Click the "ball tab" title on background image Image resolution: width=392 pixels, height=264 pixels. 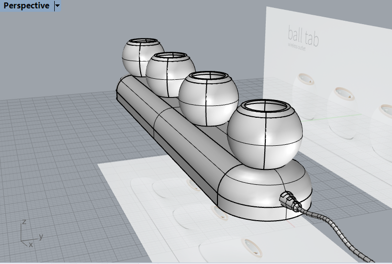[303, 35]
